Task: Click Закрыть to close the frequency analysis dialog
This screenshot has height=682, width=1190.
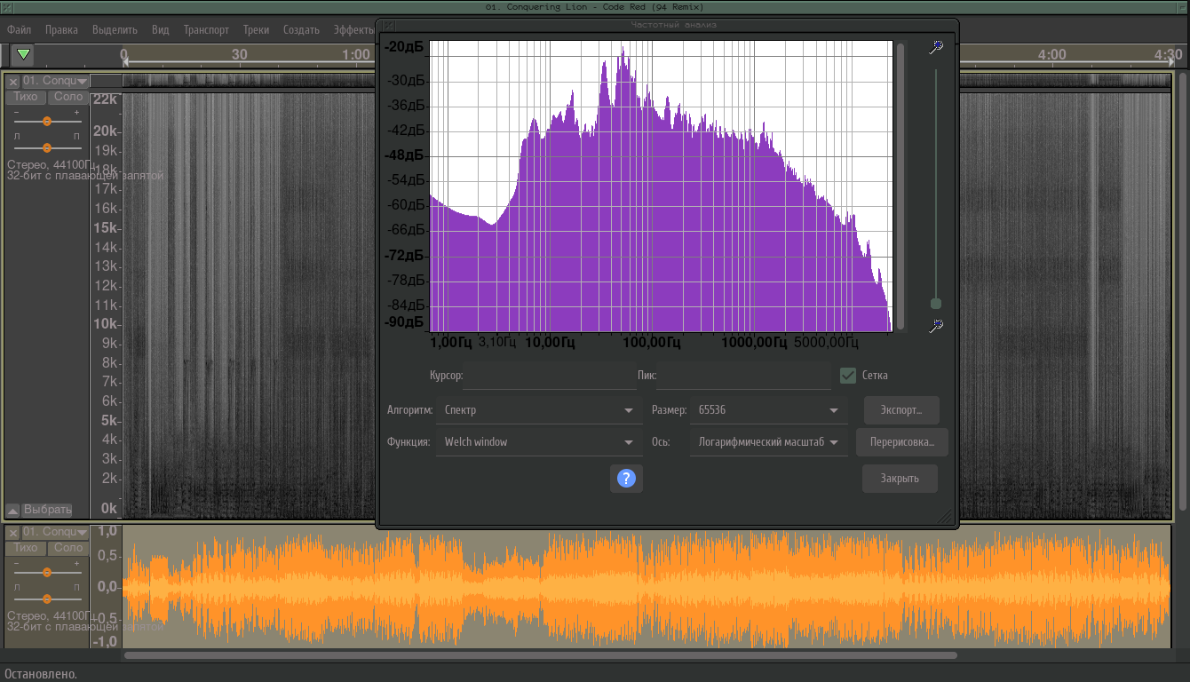Action: tap(900, 479)
